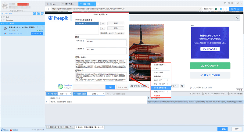The image size is (244, 132).
Task: Click 詳細ページに行く in the table toolbar
Action: [x=218, y=94]
